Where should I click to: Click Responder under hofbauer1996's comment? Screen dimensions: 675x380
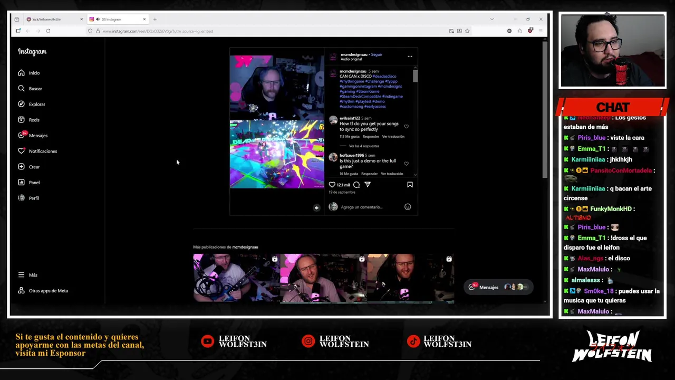(x=369, y=174)
